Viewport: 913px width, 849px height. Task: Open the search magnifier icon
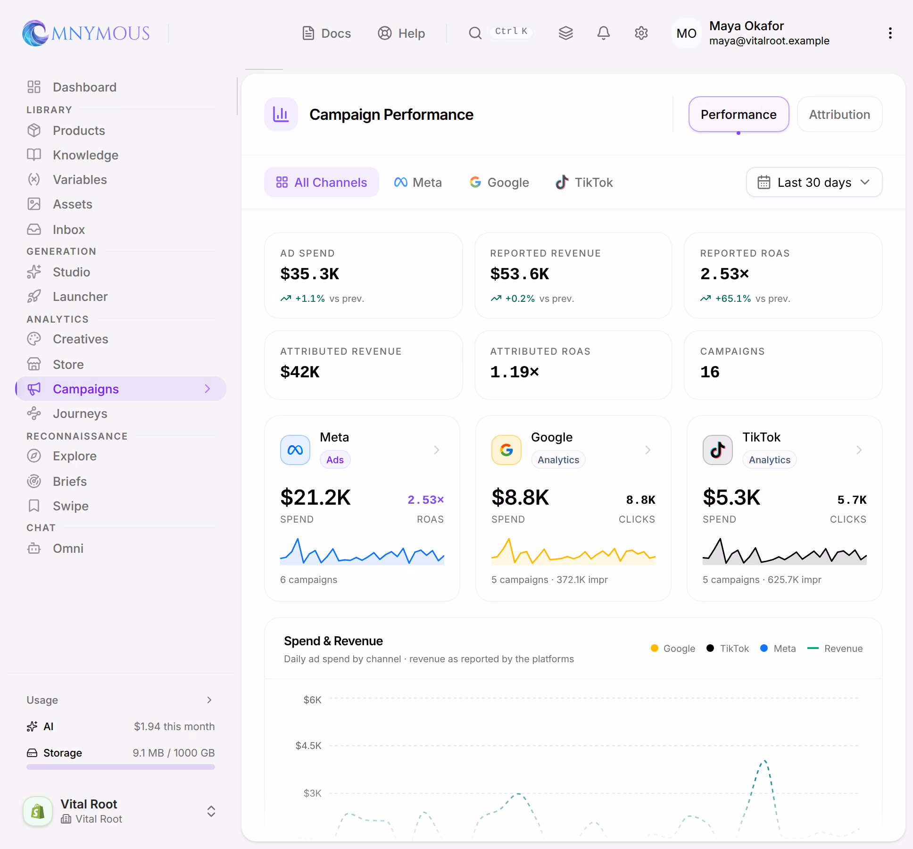click(475, 33)
